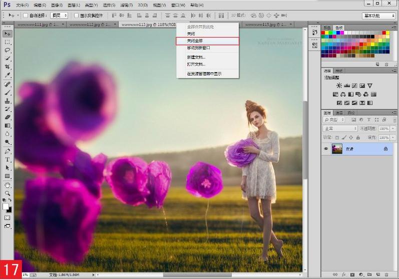Select the Dodge tool
This screenshot has width=399, height=279.
8,142
